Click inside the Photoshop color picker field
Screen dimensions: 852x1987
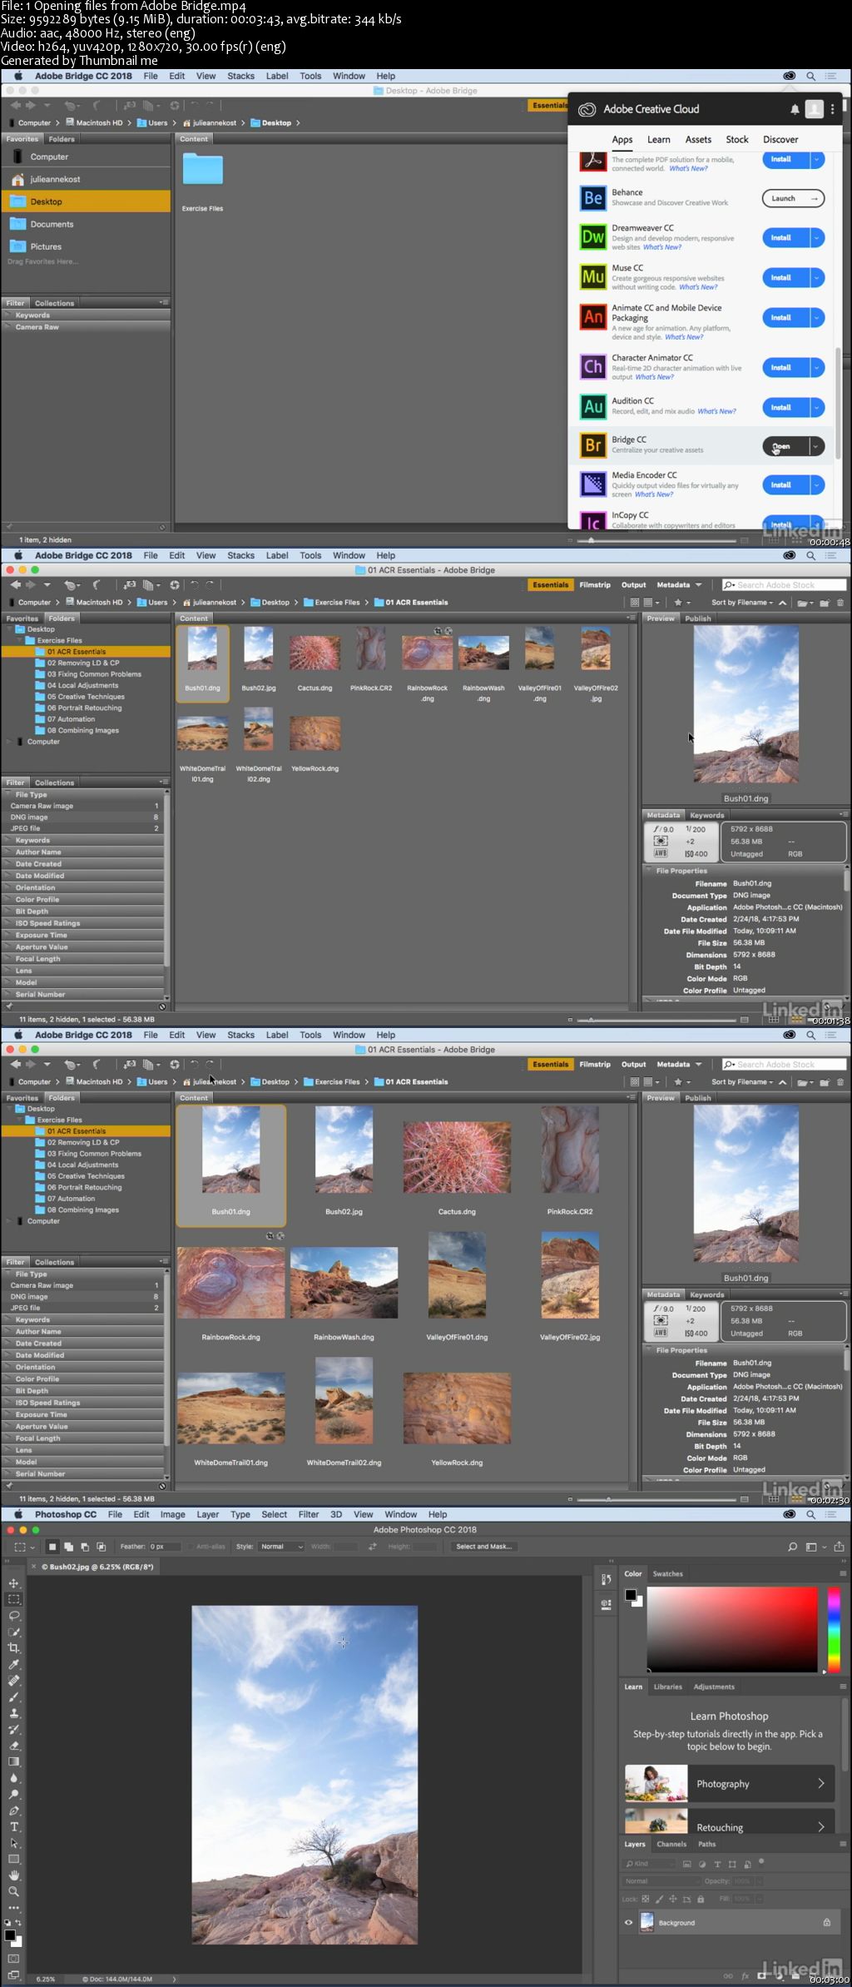point(732,1630)
